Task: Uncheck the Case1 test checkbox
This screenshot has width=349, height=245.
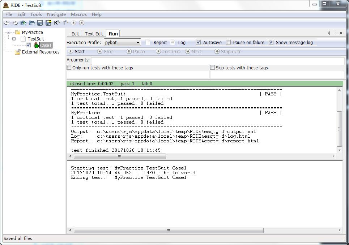Action: (x=29, y=45)
